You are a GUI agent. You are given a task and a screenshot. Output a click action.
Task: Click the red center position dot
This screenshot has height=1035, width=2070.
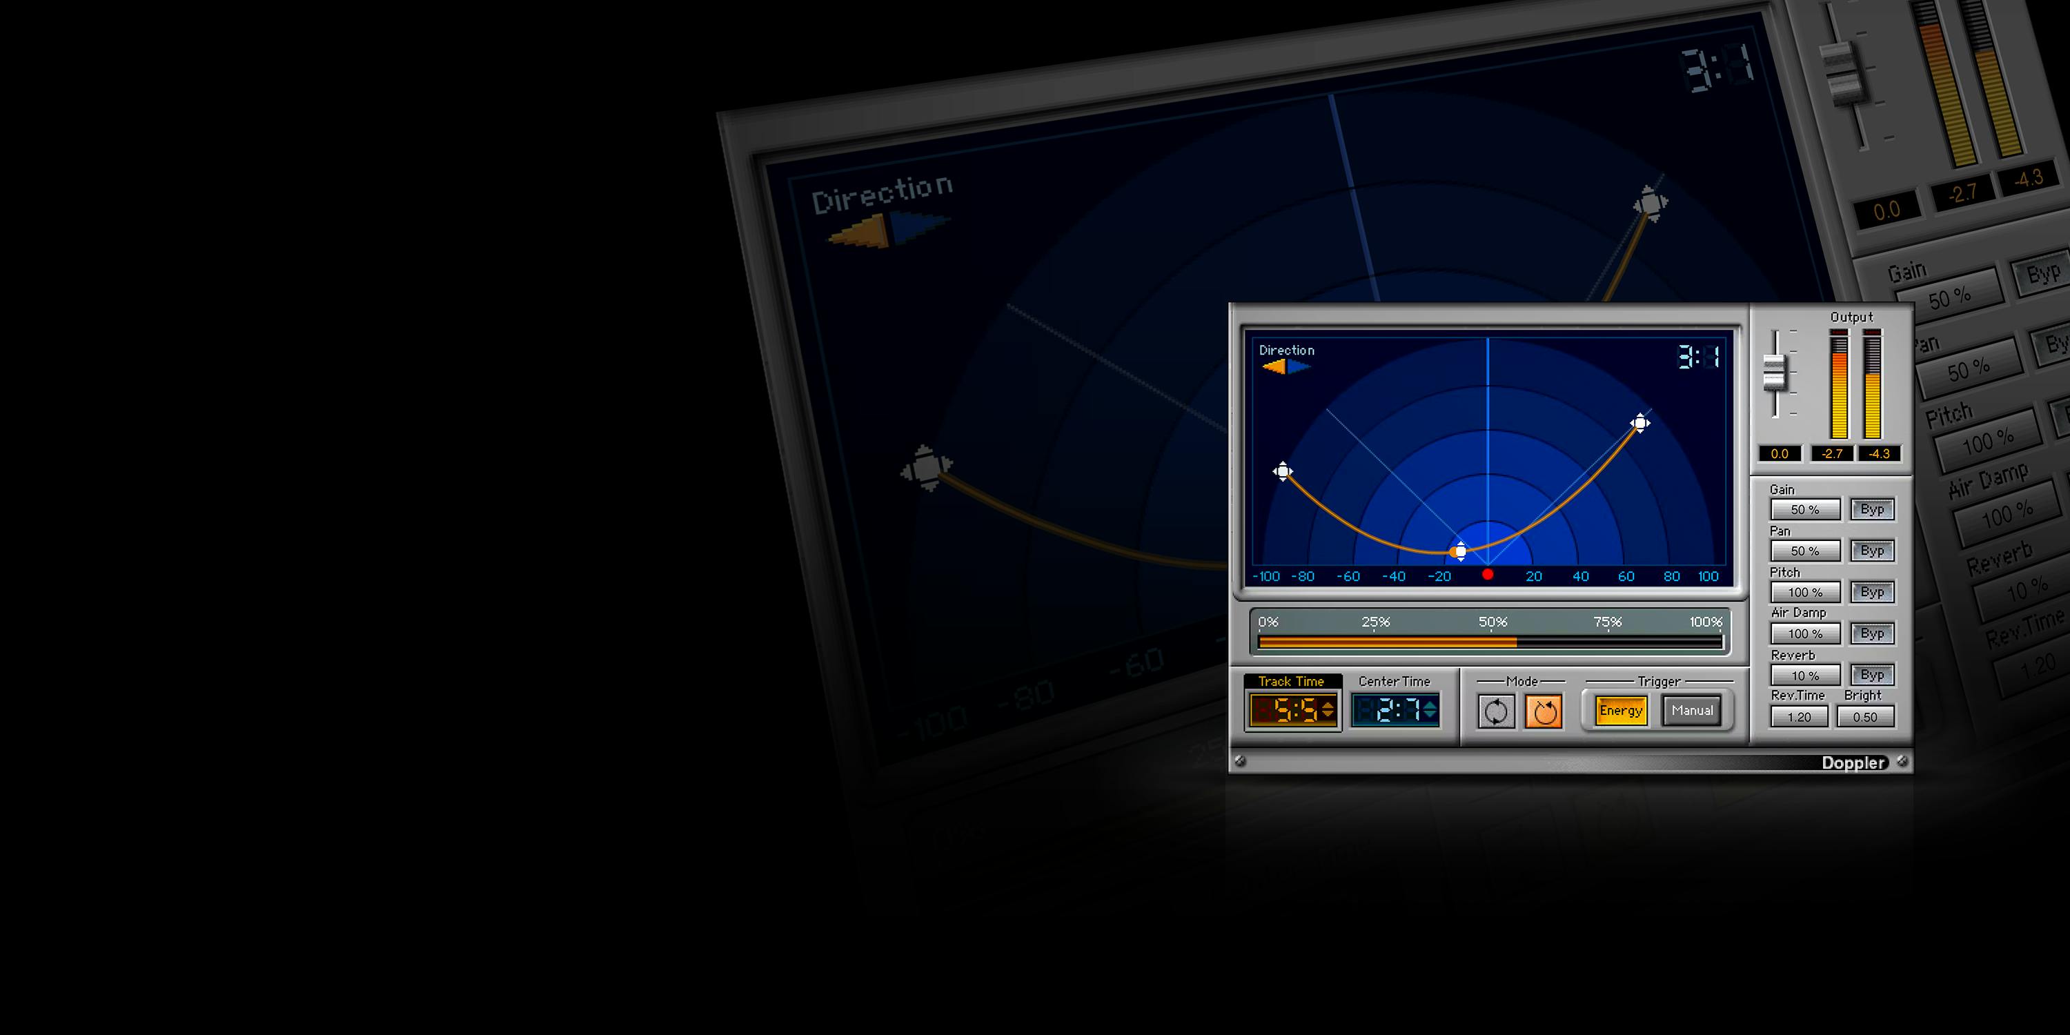point(1488,575)
